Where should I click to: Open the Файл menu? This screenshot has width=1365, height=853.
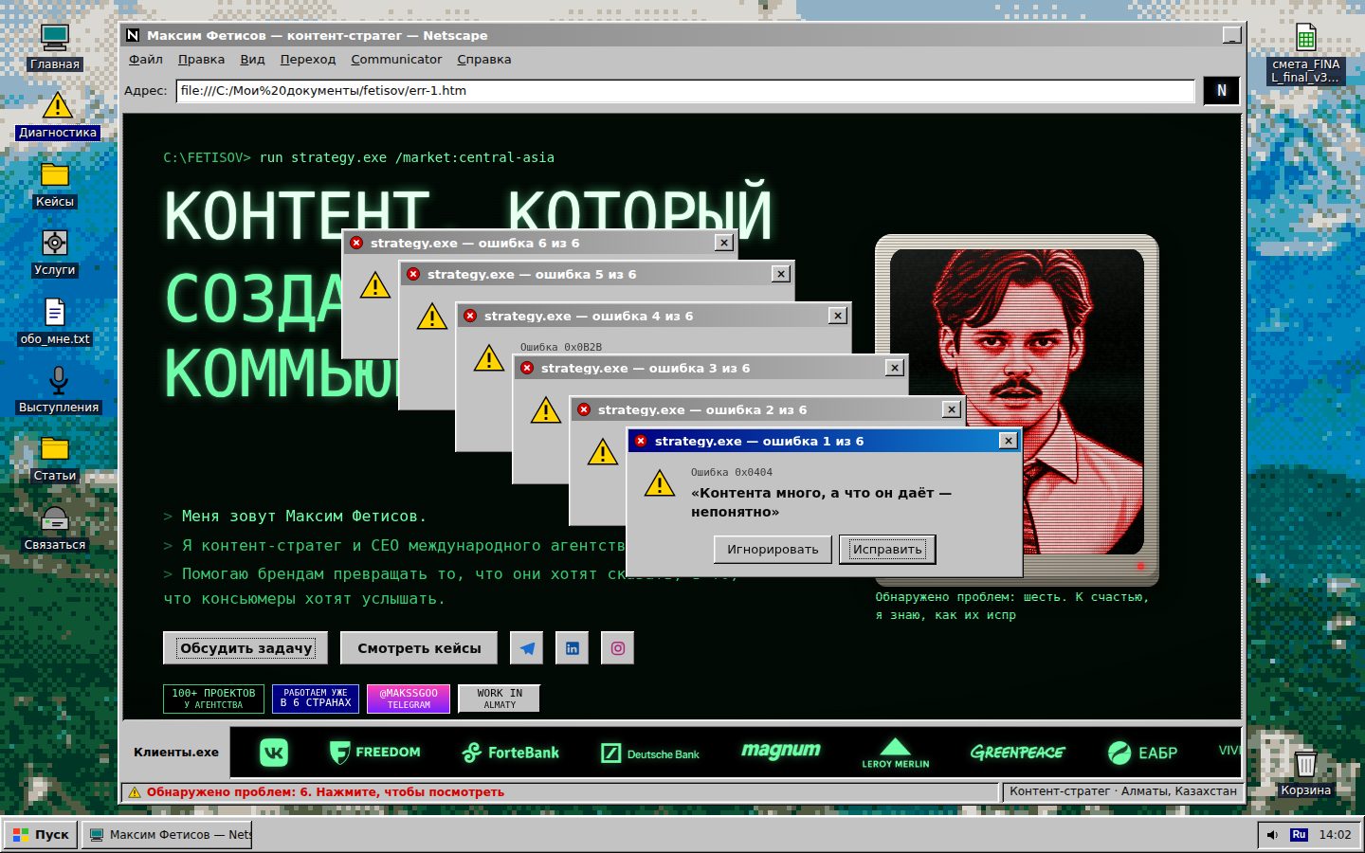[146, 60]
